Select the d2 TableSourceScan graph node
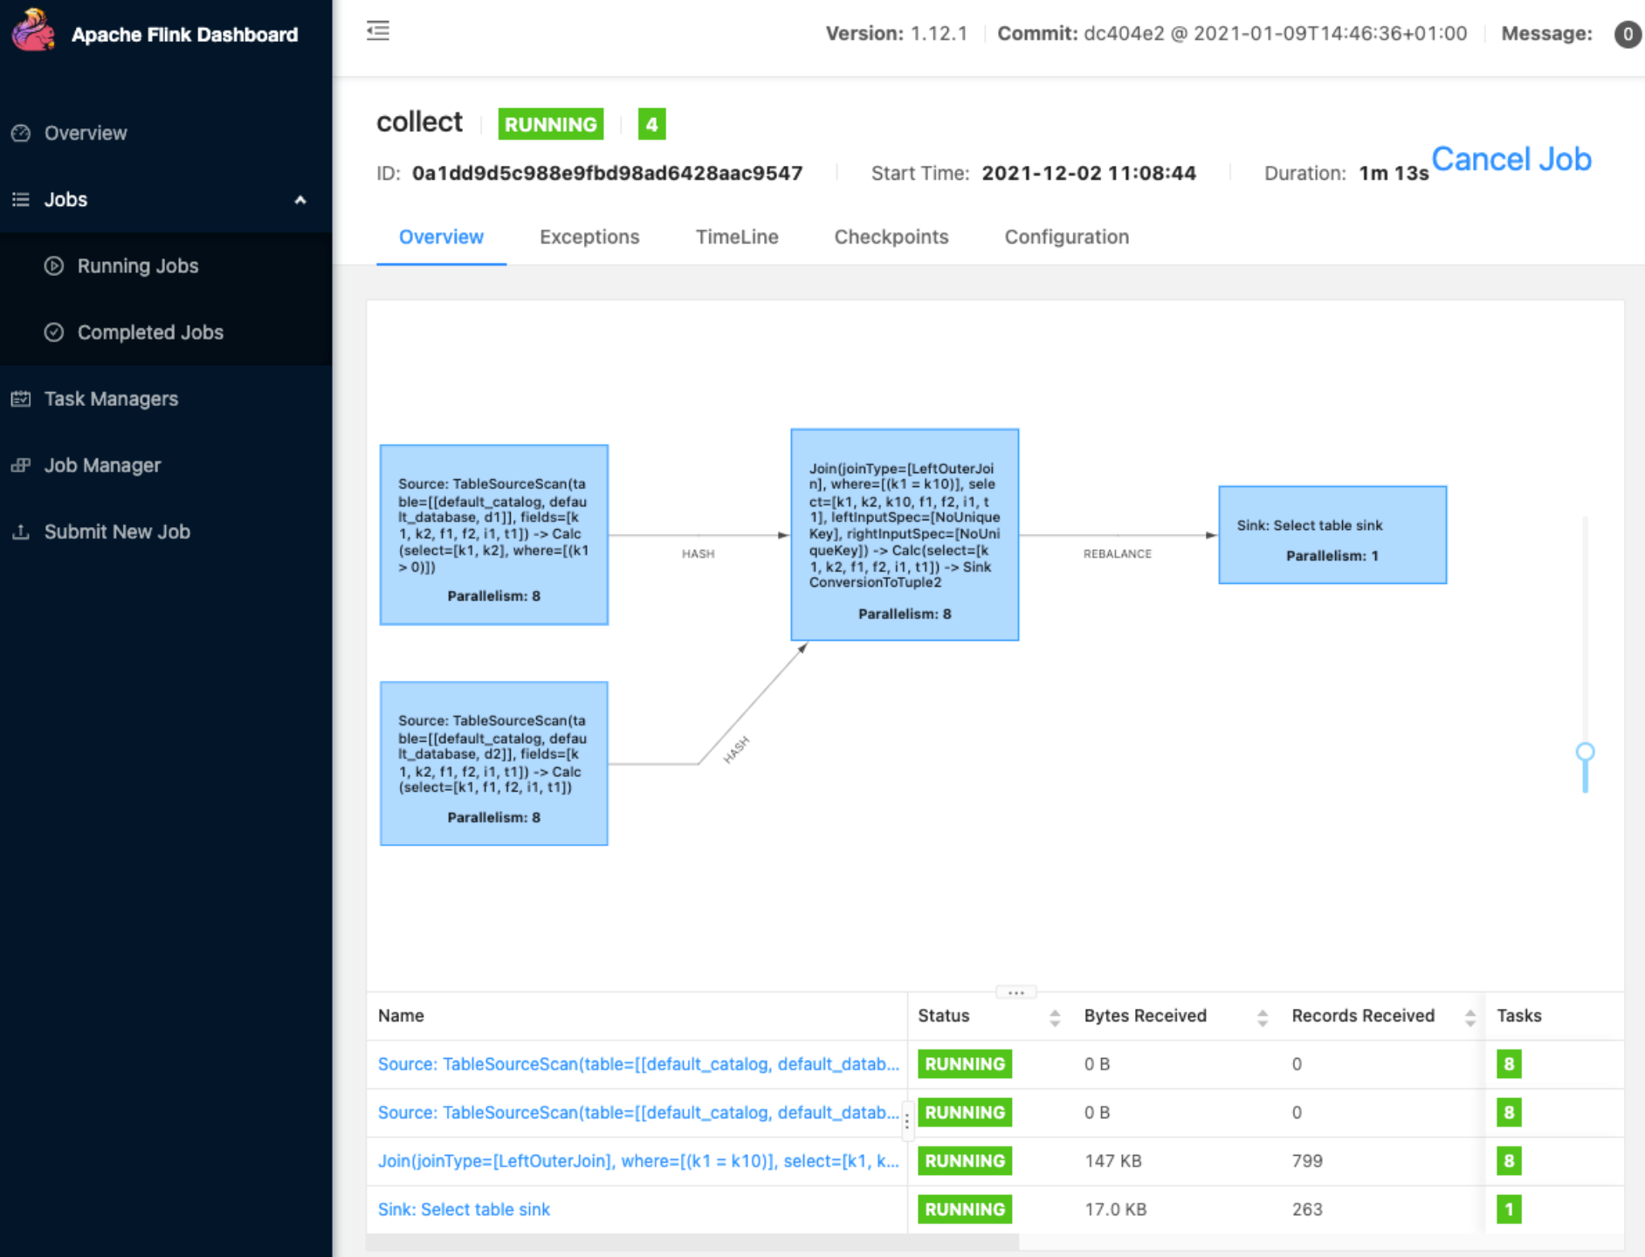 point(494,764)
